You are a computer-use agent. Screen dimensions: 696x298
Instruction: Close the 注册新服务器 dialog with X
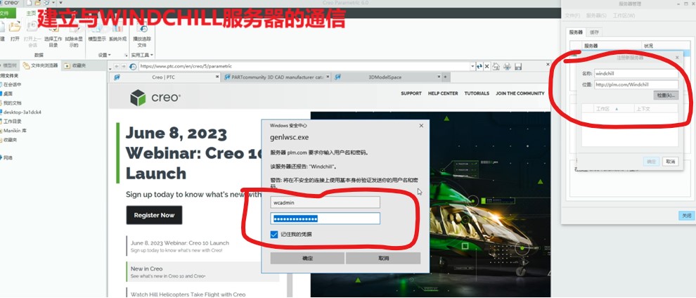(677, 58)
